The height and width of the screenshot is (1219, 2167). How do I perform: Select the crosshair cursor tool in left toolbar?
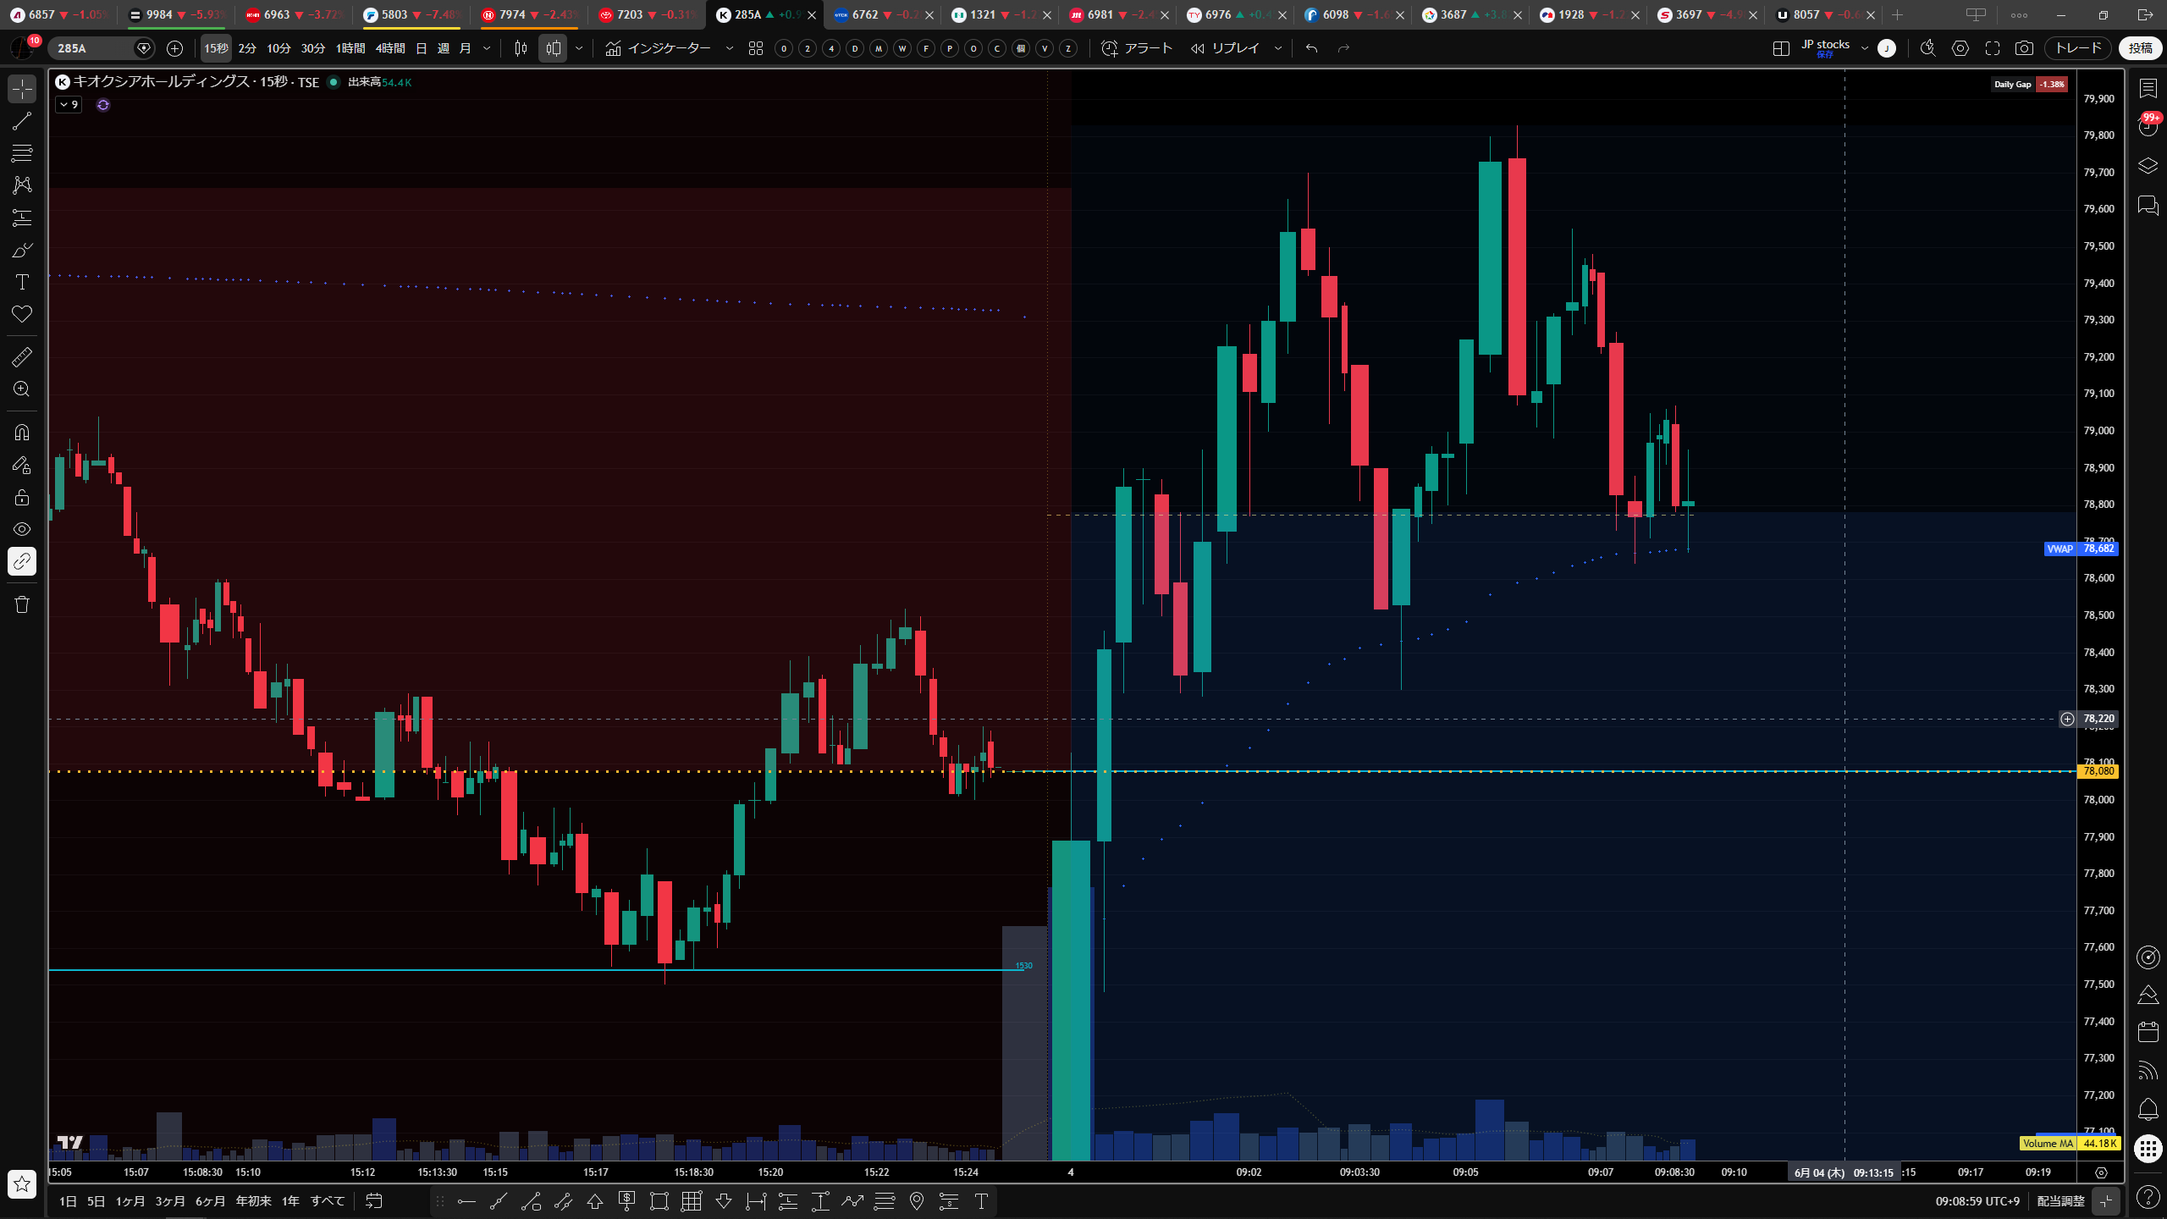click(x=22, y=89)
